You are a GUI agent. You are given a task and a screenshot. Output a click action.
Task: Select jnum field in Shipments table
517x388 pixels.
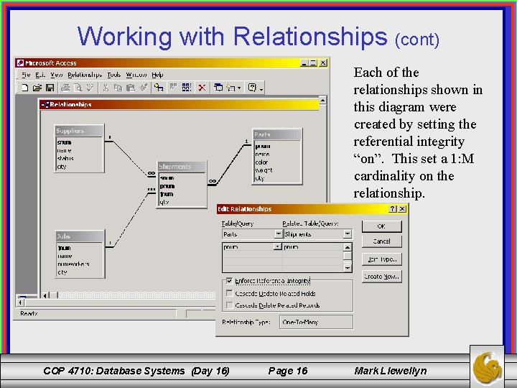[167, 194]
